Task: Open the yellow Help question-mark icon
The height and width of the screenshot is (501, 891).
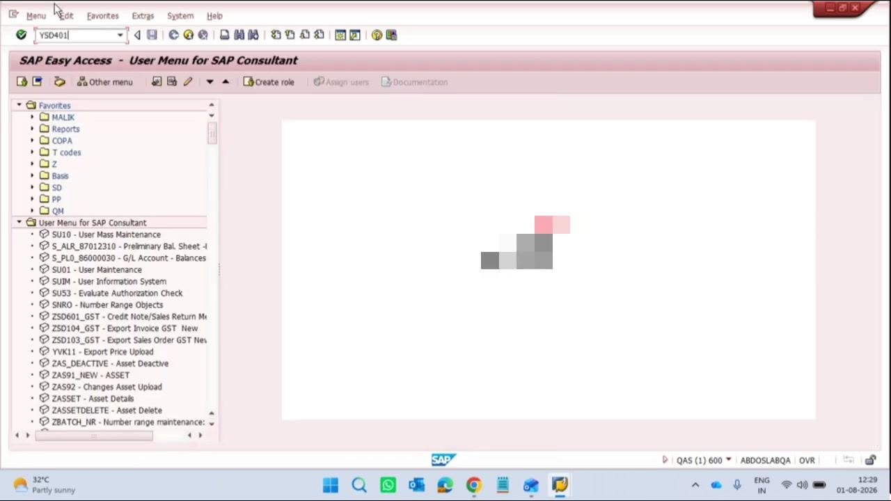Action: click(x=377, y=35)
